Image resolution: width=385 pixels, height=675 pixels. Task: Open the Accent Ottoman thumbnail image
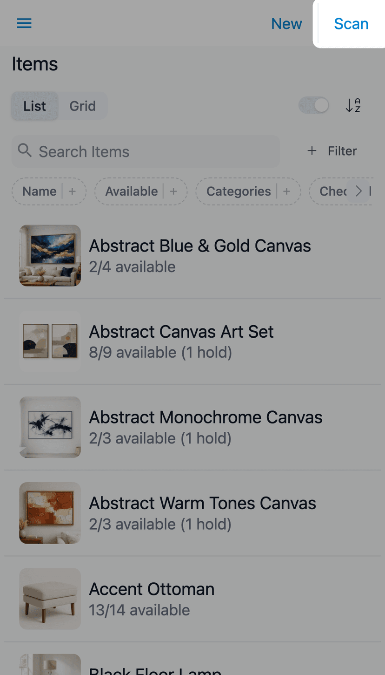pos(50,599)
